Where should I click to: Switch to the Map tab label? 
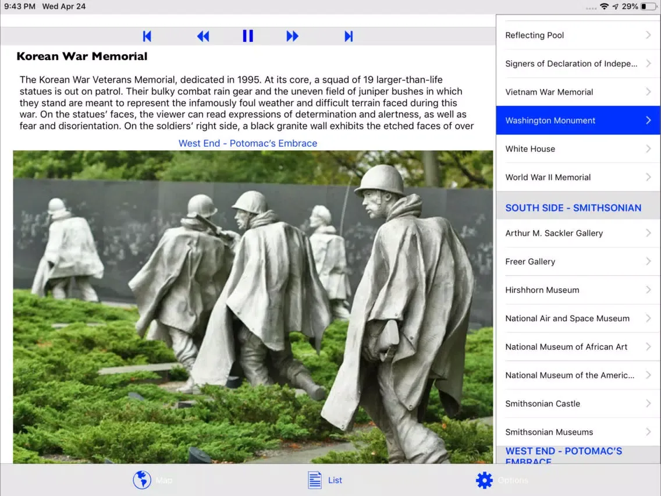click(x=164, y=480)
